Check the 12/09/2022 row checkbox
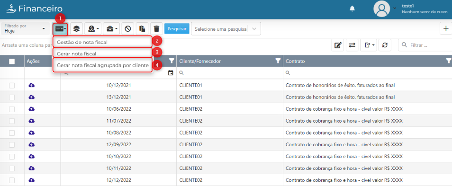This screenshot has width=452, height=186. (12, 144)
